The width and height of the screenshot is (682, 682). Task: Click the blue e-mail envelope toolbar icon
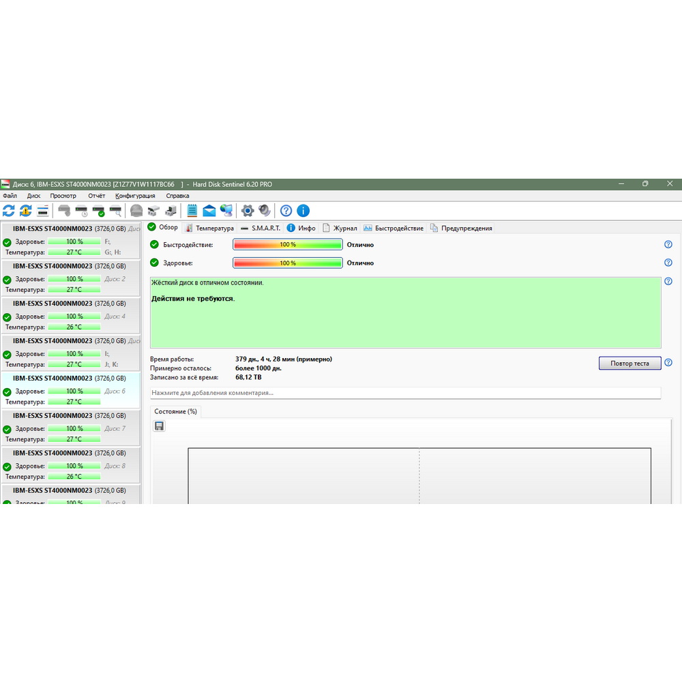[209, 211]
